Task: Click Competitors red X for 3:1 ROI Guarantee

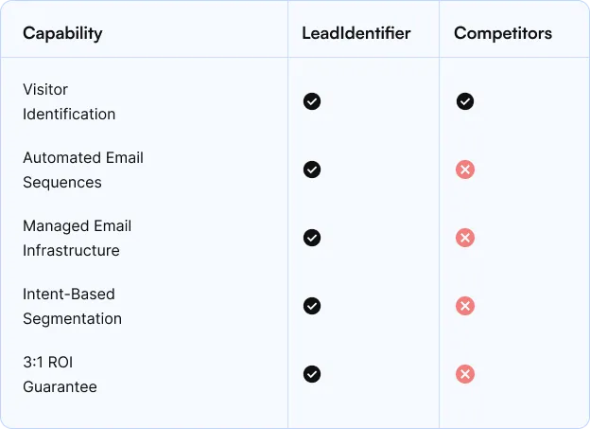Action: pyautogui.click(x=465, y=374)
